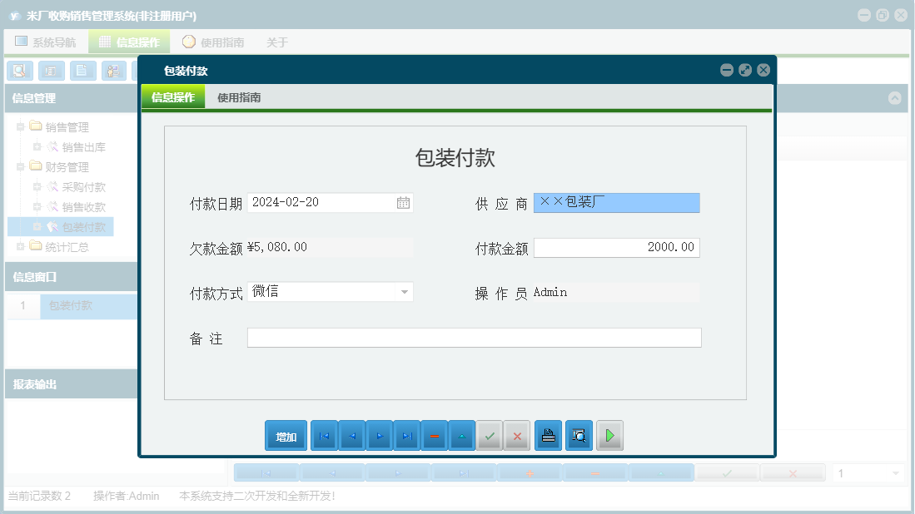The width and height of the screenshot is (915, 514).
Task: Confirm with the green checkmark icon
Action: (x=490, y=435)
